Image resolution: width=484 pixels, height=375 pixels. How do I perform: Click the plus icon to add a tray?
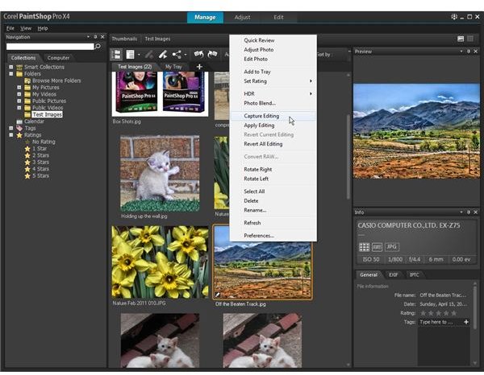tap(199, 67)
